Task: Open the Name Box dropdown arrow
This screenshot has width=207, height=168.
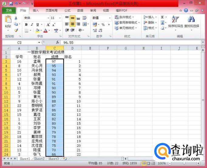Action: [x=39, y=42]
